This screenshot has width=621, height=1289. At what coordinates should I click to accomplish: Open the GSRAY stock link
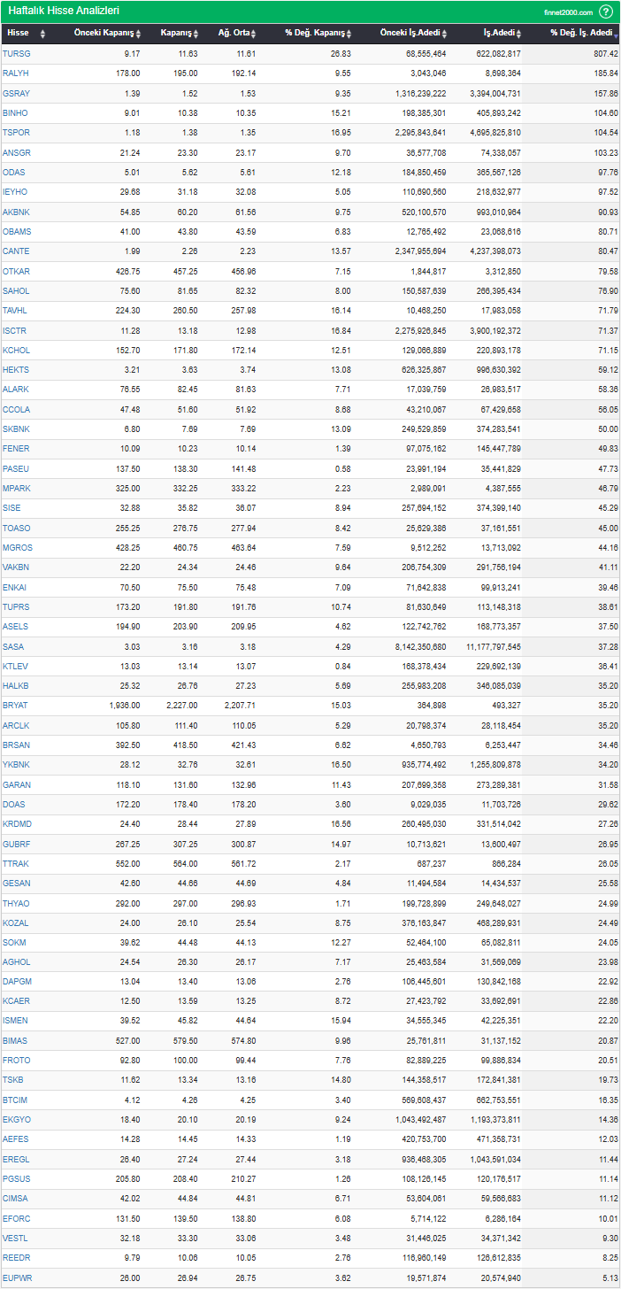click(16, 93)
